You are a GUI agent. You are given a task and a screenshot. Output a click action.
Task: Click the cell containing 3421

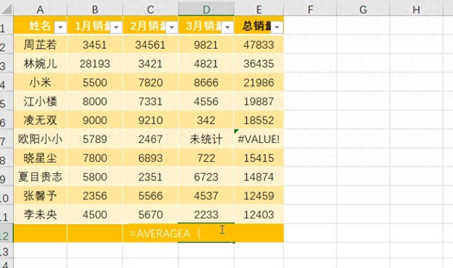151,64
